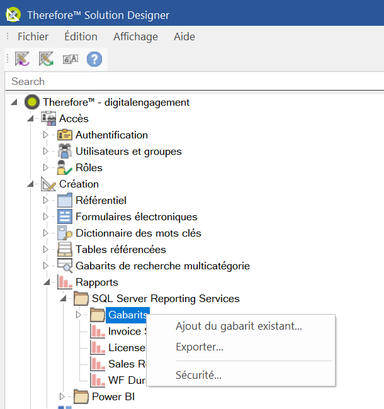Expand the Référentiel node

coord(46,200)
